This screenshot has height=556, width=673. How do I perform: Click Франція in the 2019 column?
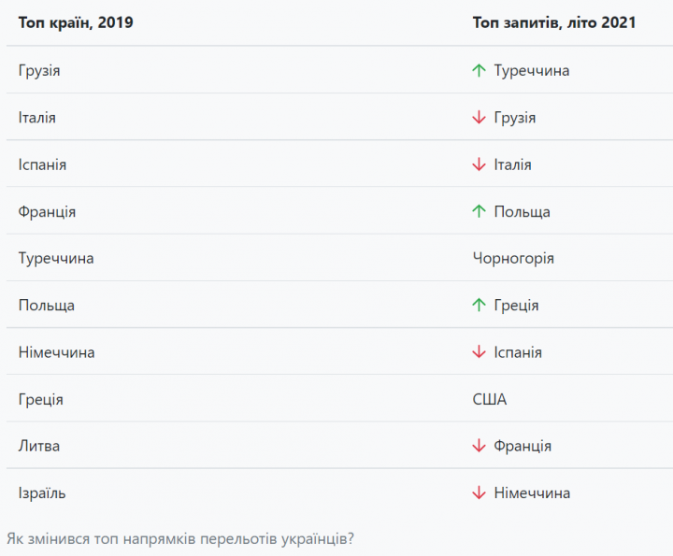[47, 211]
